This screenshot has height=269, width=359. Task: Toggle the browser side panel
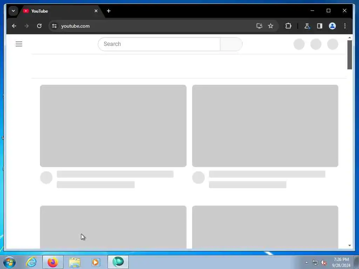[320, 26]
